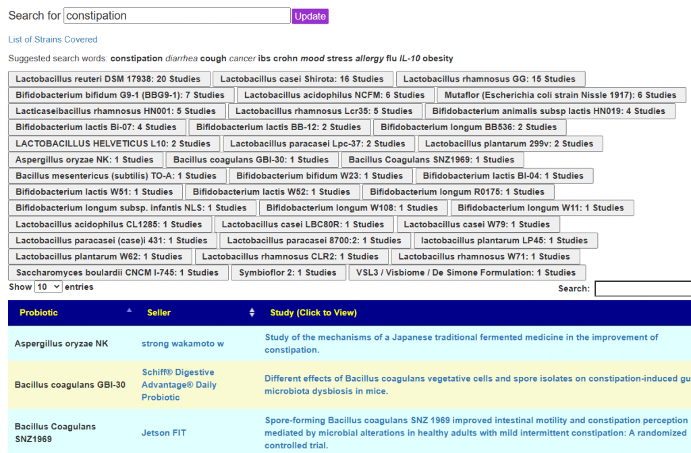The image size is (691, 453).
Task: View study on Japanese traditional fermented medicine
Action: pyautogui.click(x=462, y=344)
